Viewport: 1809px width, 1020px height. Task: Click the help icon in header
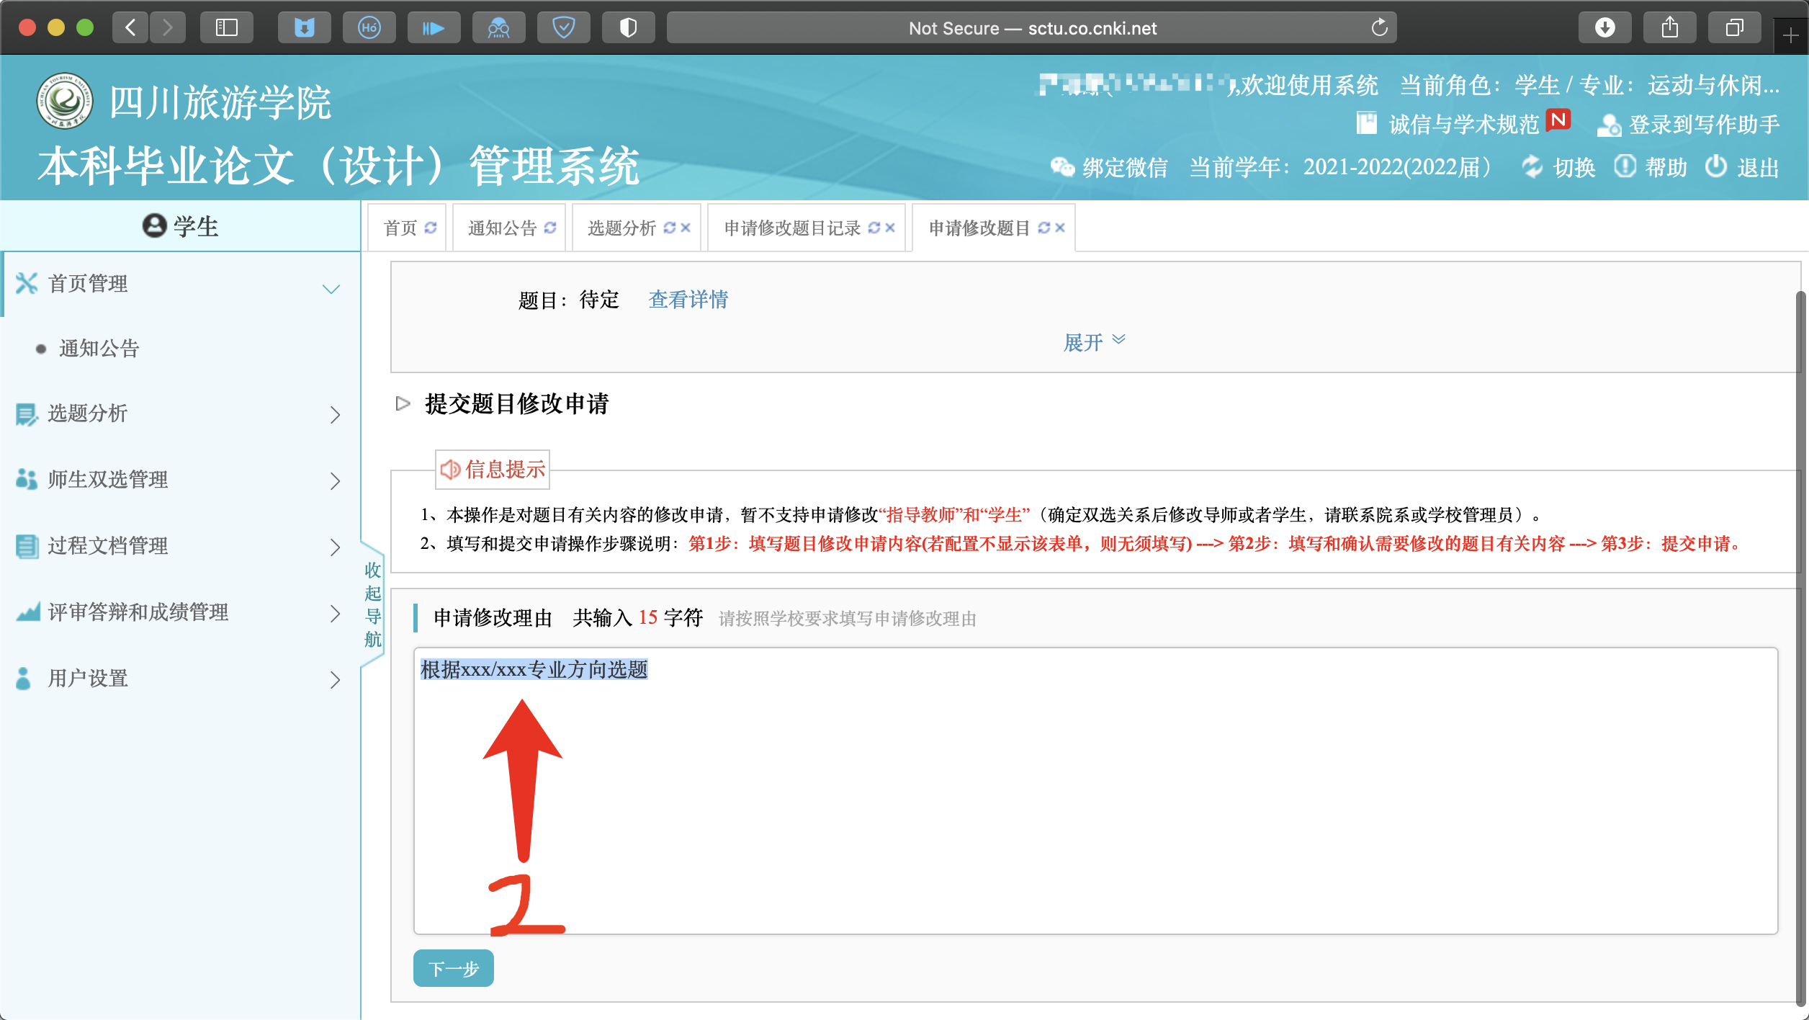click(x=1624, y=167)
